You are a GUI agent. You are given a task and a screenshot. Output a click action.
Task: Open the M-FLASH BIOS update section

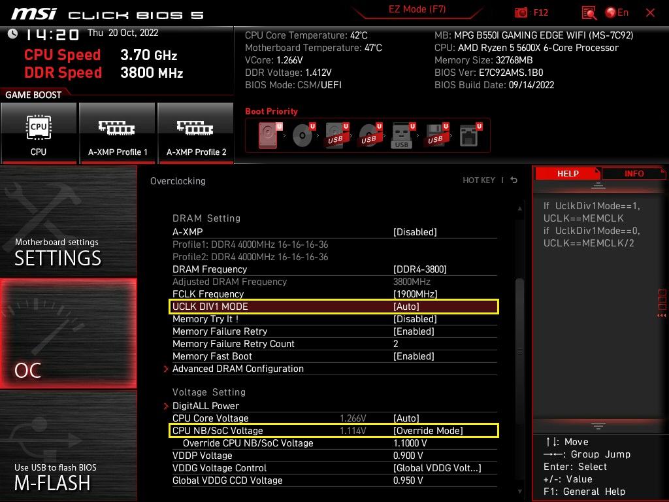pos(68,446)
